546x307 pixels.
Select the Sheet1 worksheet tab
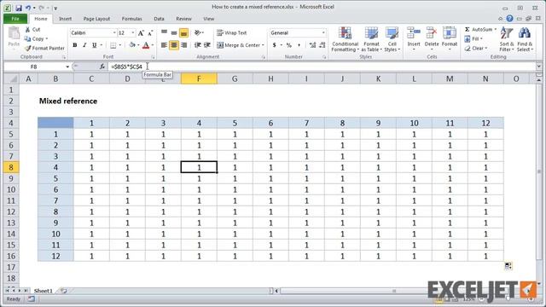(x=44, y=291)
